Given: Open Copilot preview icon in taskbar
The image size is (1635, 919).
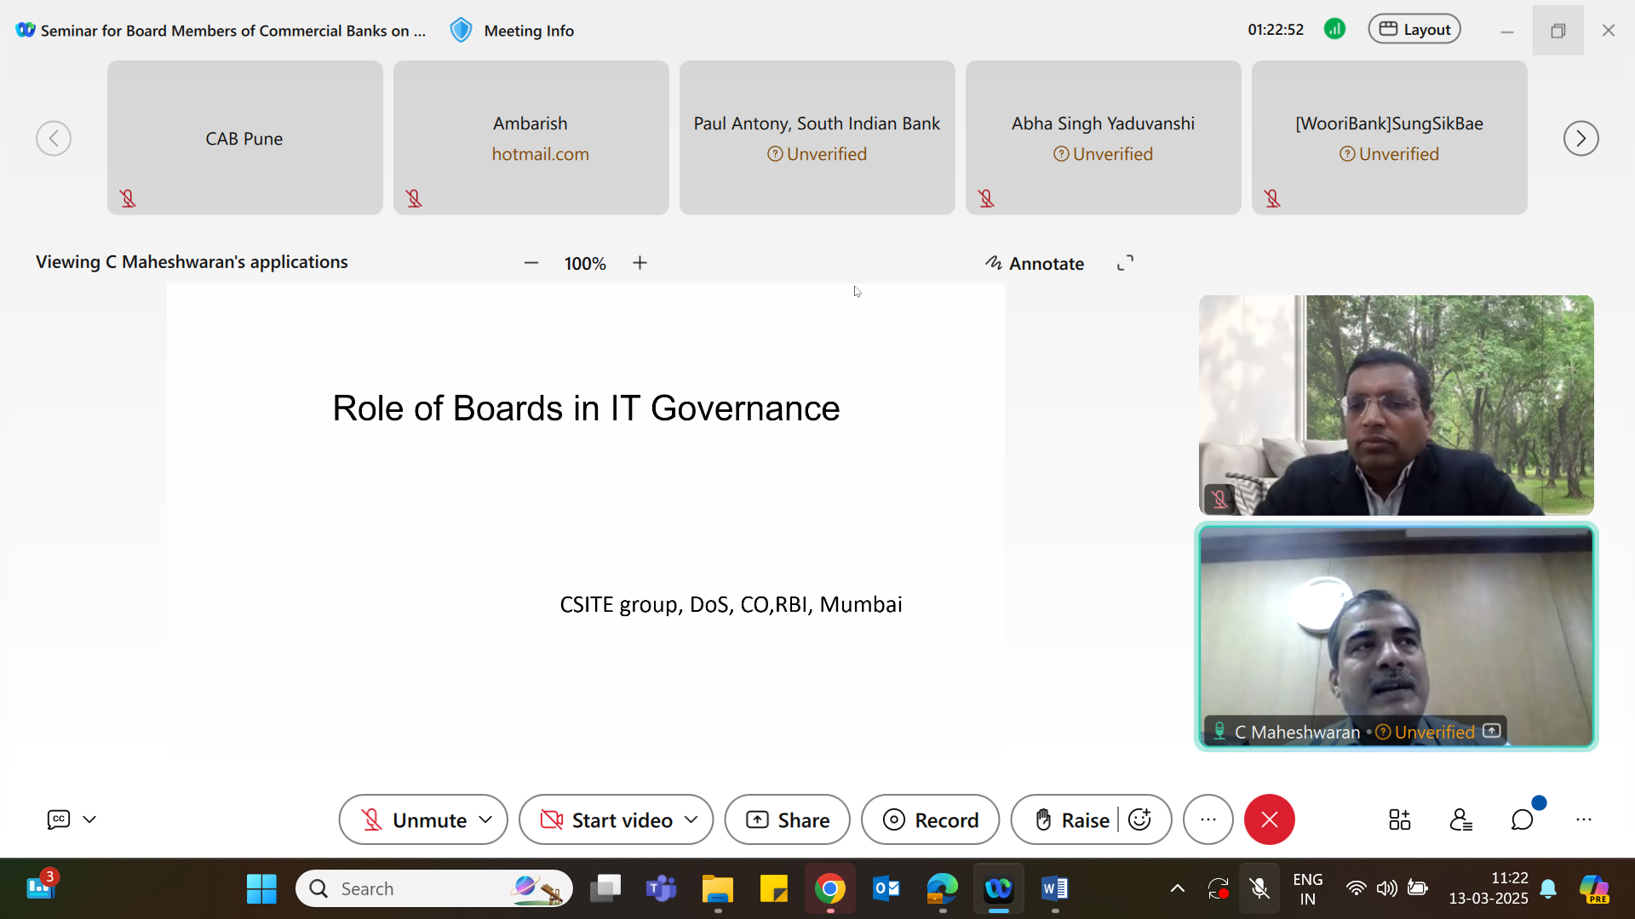Looking at the screenshot, I should pos(1594,888).
